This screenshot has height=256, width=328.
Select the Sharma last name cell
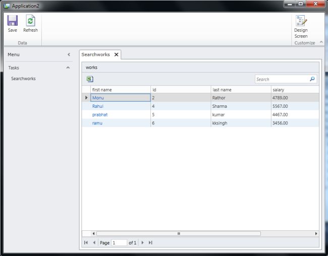pos(241,106)
